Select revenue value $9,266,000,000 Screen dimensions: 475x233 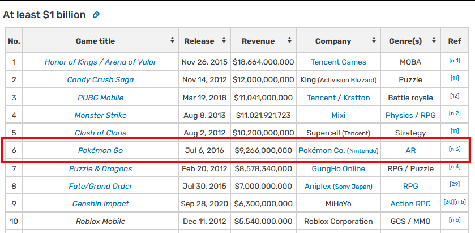(x=263, y=150)
